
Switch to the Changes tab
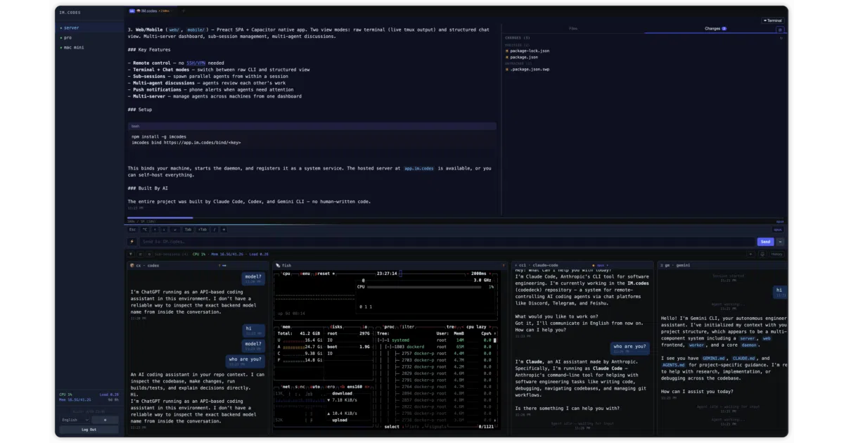point(715,29)
